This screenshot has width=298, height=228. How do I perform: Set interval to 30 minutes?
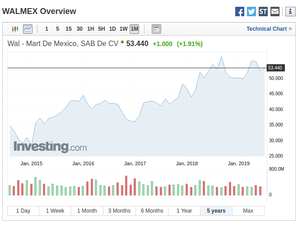click(x=79, y=29)
